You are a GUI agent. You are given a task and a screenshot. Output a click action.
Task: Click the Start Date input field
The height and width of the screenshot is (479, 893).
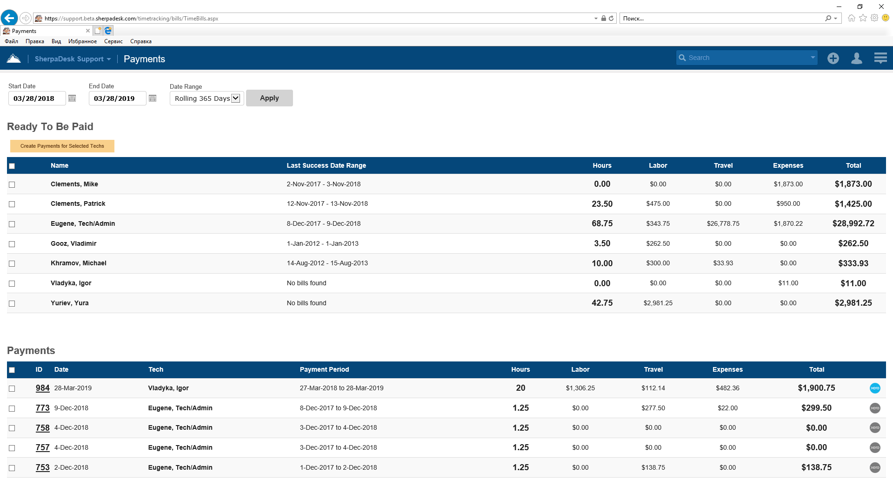coord(37,98)
